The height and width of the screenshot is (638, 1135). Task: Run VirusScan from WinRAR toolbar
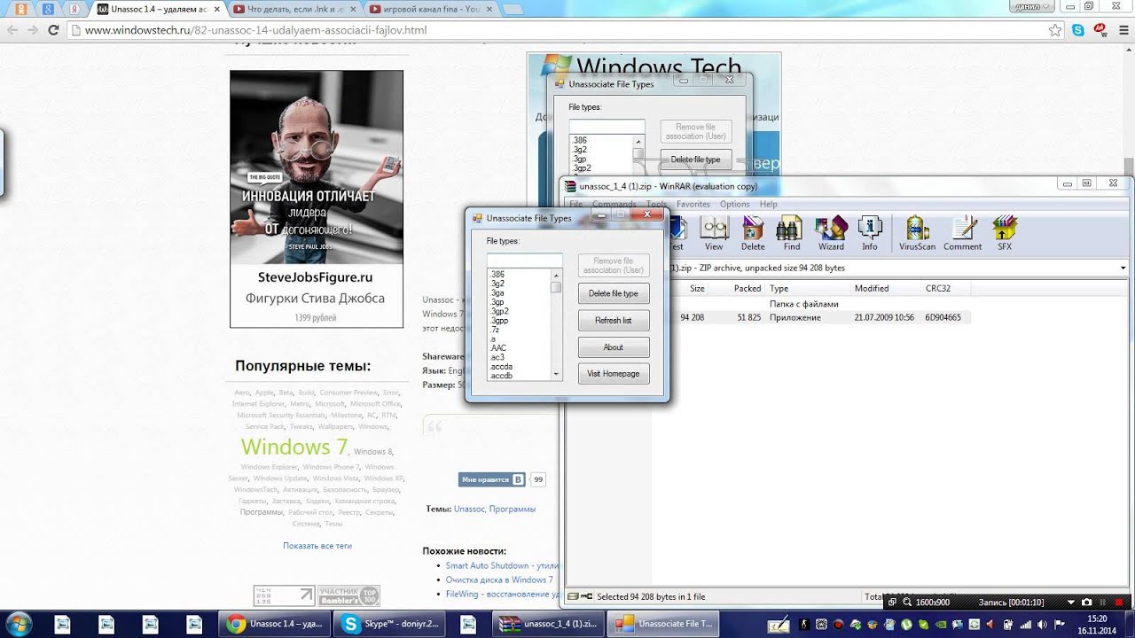(916, 233)
